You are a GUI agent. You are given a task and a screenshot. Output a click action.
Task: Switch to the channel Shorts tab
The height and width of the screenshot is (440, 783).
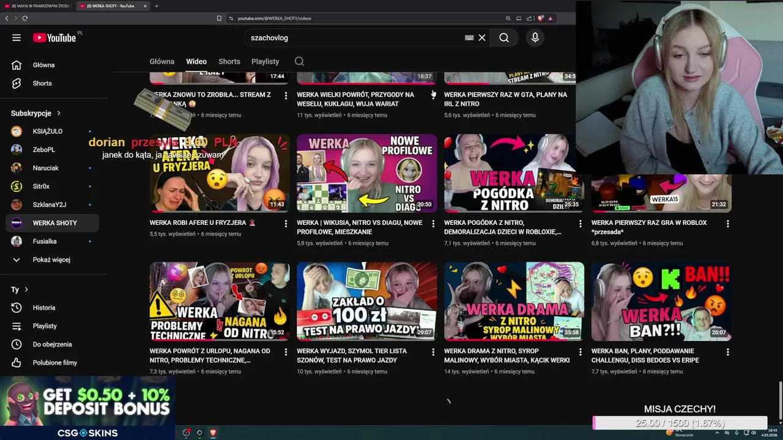[229, 62]
